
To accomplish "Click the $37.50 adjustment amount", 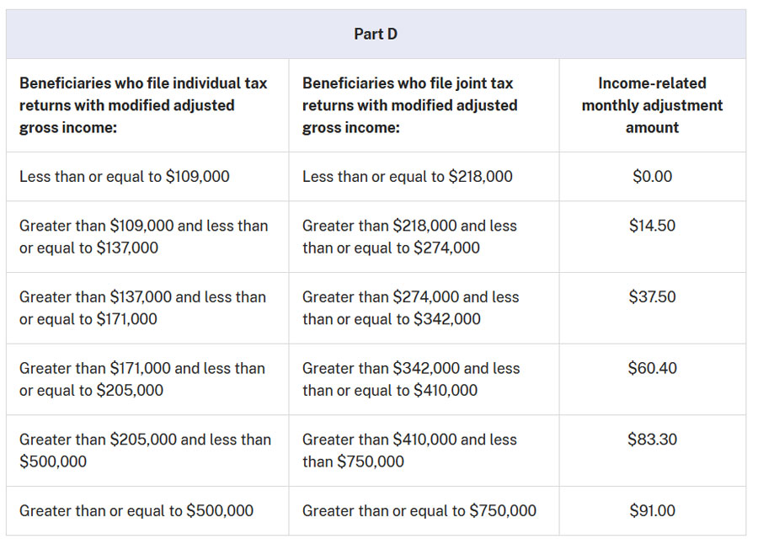I will tap(652, 297).
